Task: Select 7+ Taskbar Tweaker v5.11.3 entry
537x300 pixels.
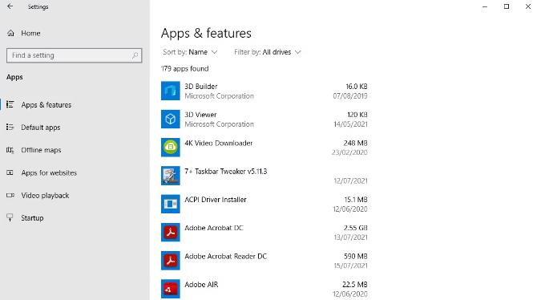Action: coord(226,171)
